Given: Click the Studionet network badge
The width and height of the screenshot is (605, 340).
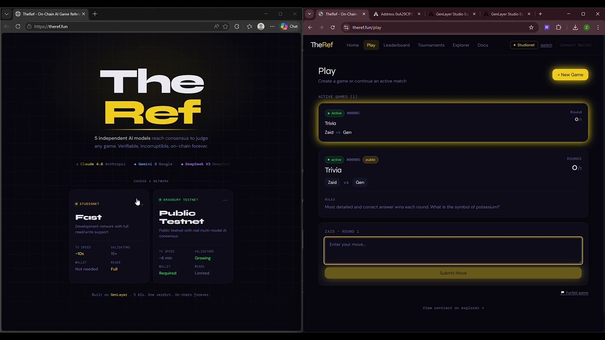Looking at the screenshot, I should [524, 45].
